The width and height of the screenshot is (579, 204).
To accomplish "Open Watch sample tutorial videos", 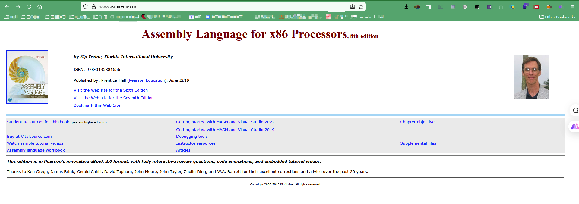I will (35, 143).
